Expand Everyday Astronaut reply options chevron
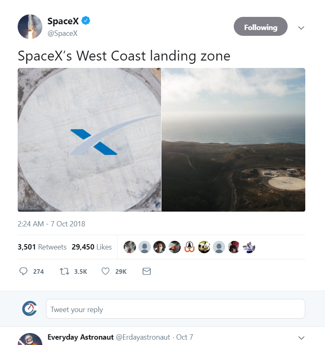The image size is (325, 345). (301, 337)
